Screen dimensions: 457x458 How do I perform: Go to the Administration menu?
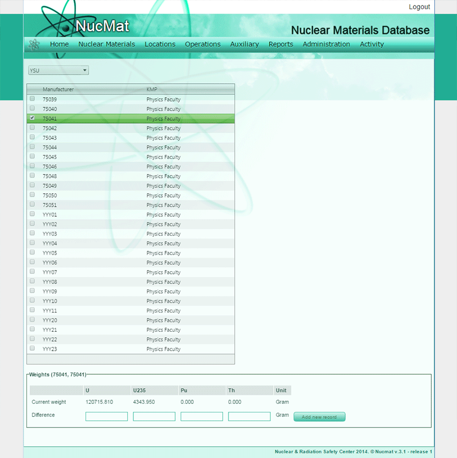(x=326, y=44)
